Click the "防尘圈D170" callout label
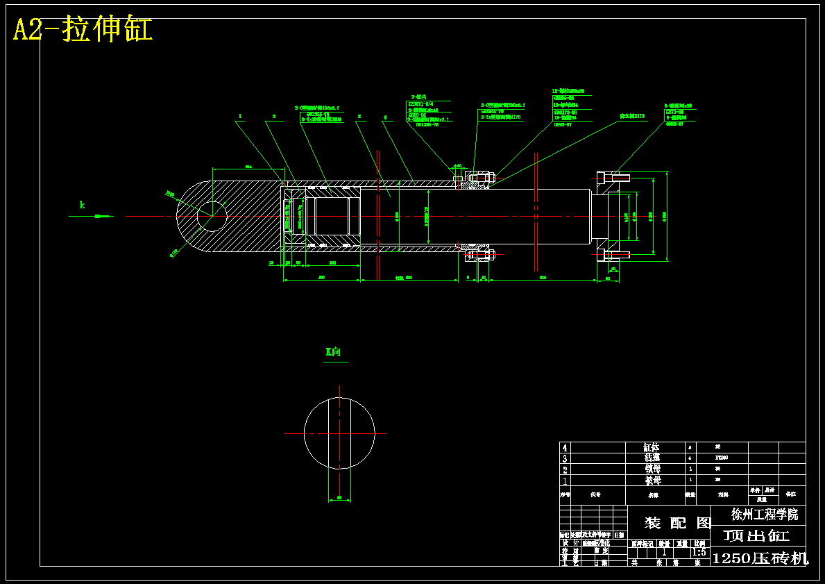 pyautogui.click(x=632, y=116)
